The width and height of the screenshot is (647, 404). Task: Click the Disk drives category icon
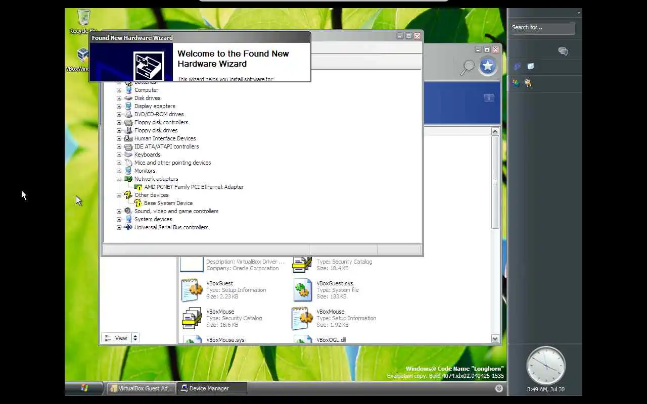pyautogui.click(x=128, y=98)
